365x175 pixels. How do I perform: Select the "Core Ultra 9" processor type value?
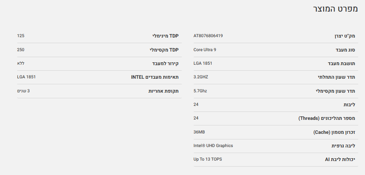205,50
